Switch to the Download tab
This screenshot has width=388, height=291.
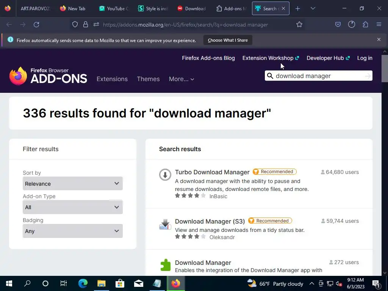point(192,8)
